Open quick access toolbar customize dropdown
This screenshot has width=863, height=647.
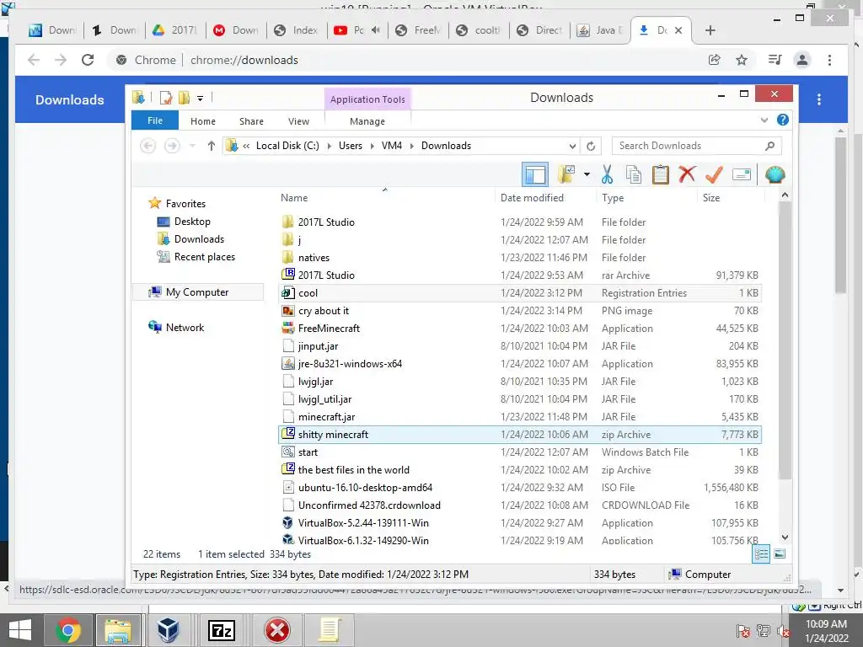(201, 99)
